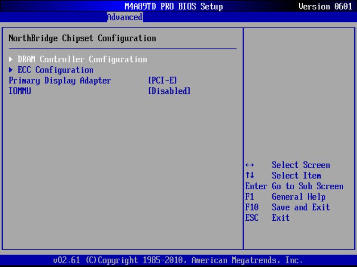
Task: Switch to the Advanced tab
Action: coord(124,17)
